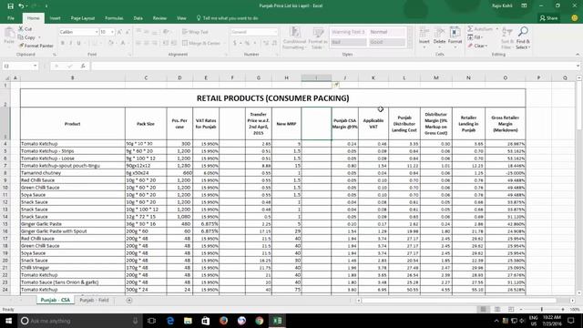Click the New Sheet plus icon

(x=129, y=300)
